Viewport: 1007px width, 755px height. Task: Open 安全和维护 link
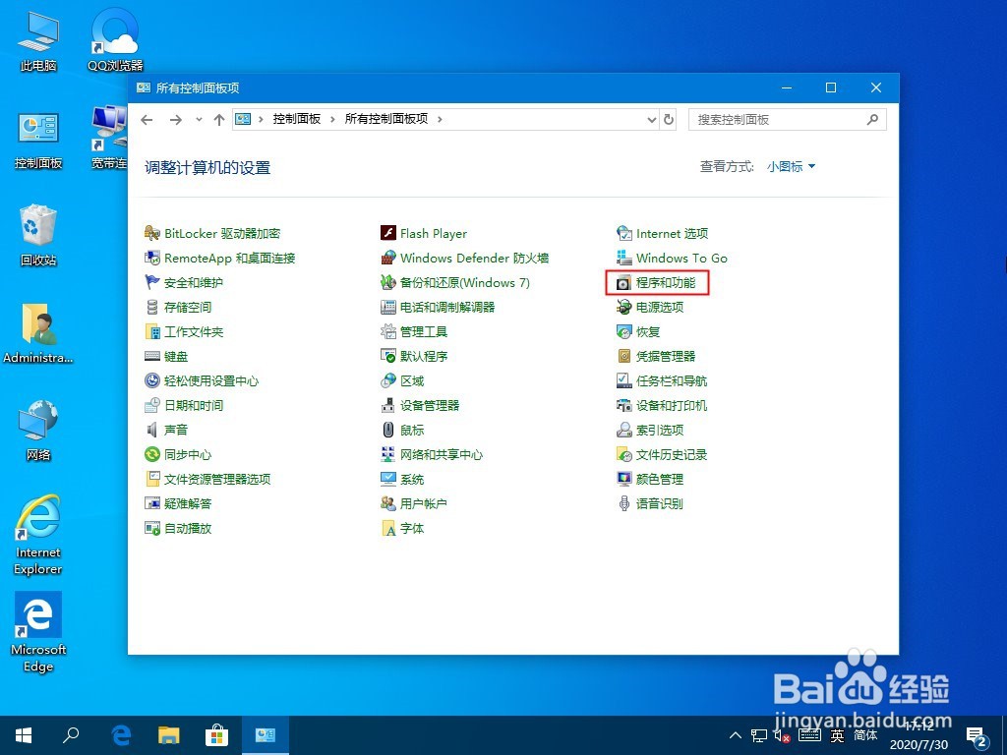point(194,282)
